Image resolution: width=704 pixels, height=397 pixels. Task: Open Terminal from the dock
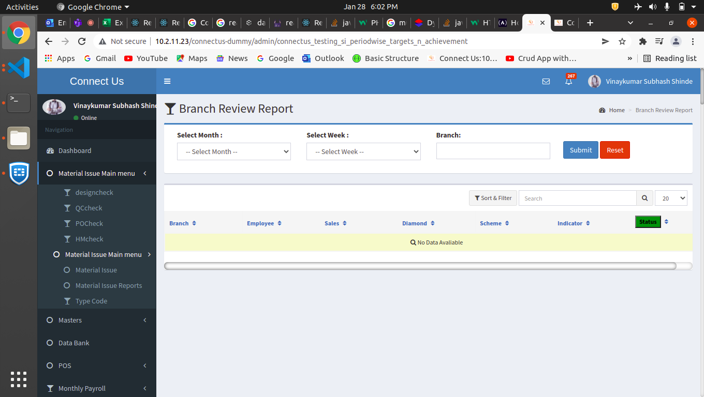tap(19, 102)
